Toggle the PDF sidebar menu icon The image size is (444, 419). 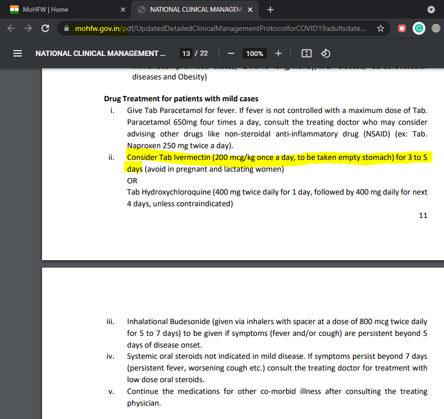pyautogui.click(x=18, y=53)
